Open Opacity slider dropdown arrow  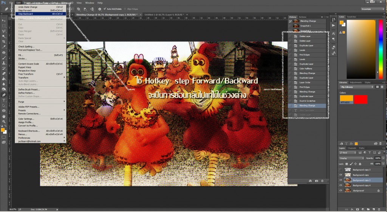point(383,158)
